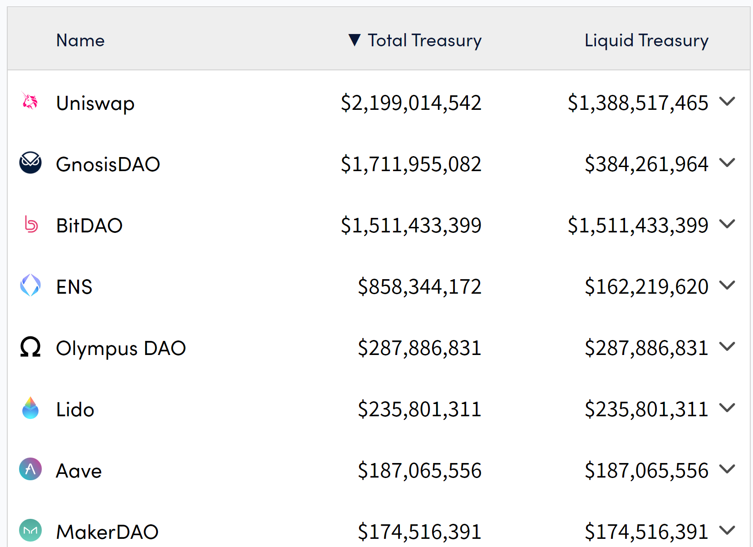Click Olympus DAO liquid treasury value
This screenshot has width=753, height=547.
[646, 348]
